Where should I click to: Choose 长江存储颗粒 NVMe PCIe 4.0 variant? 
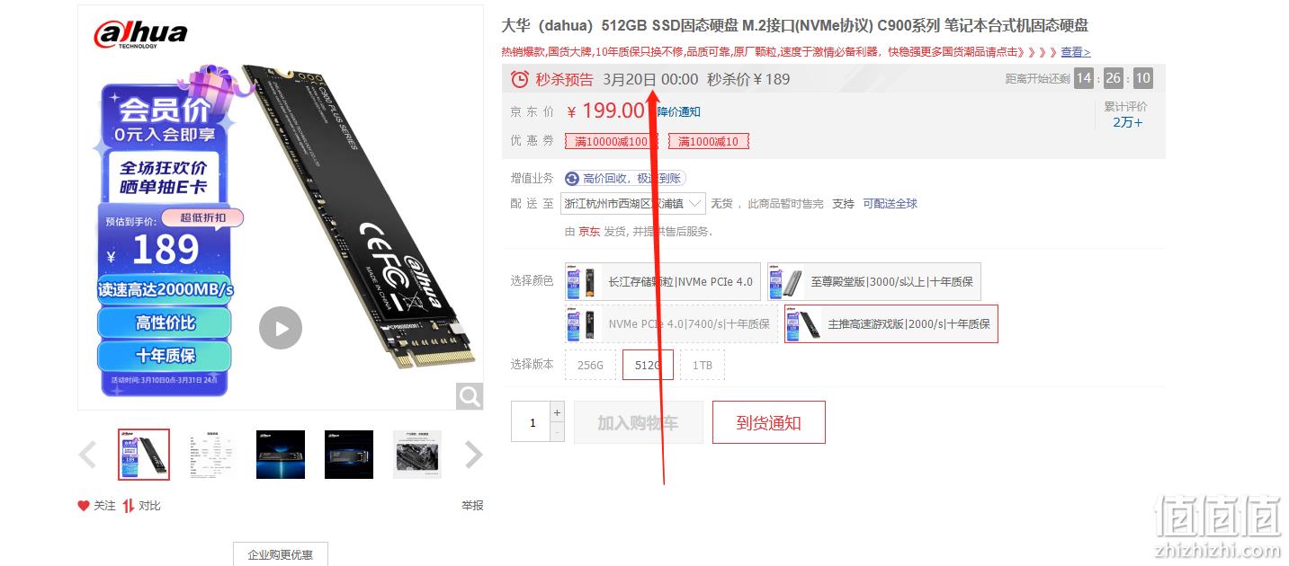663,281
